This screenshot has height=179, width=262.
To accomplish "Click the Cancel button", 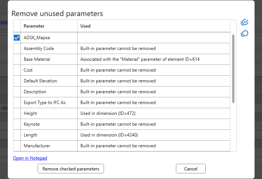I will 190,169.
